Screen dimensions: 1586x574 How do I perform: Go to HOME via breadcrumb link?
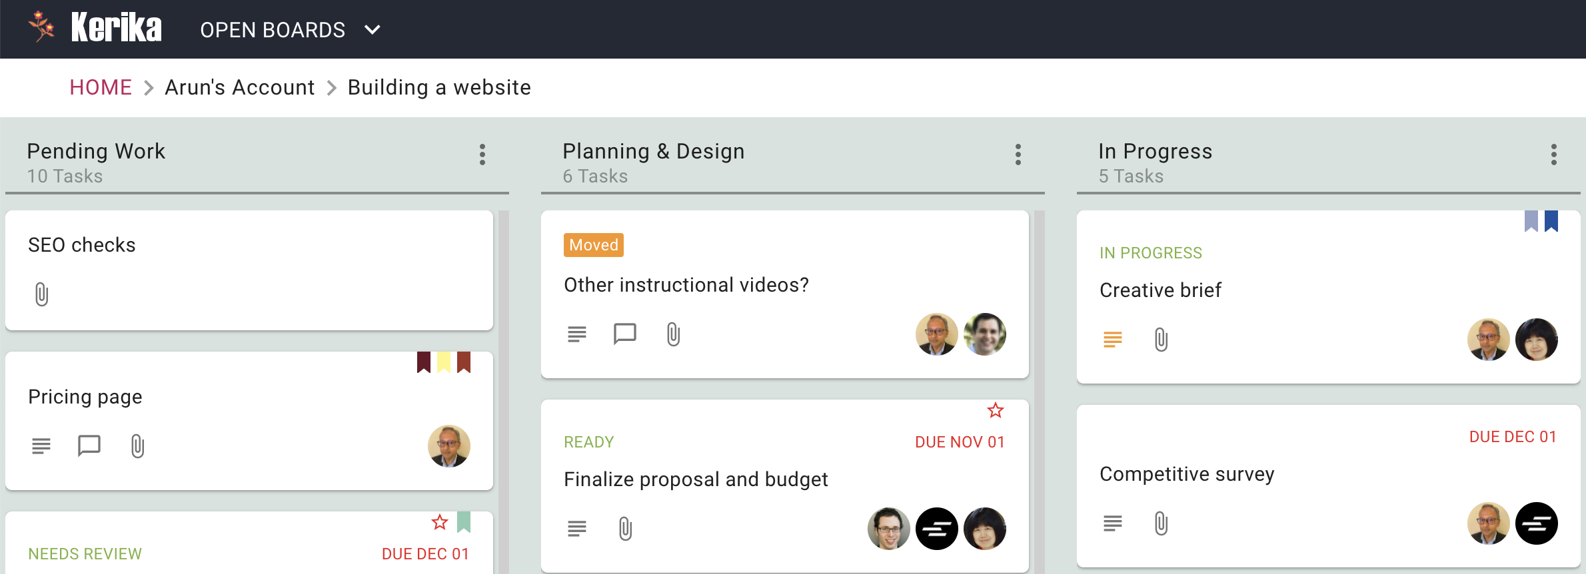(101, 87)
